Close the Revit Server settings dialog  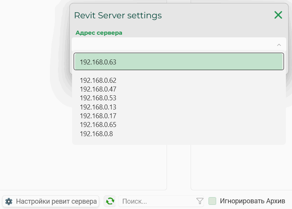point(278,15)
